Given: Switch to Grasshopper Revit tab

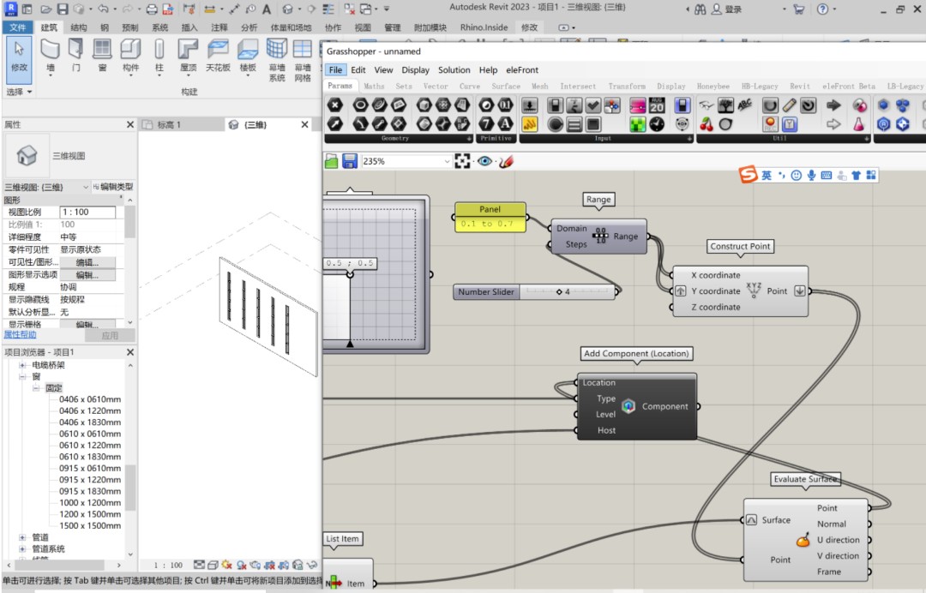Looking at the screenshot, I should (800, 87).
